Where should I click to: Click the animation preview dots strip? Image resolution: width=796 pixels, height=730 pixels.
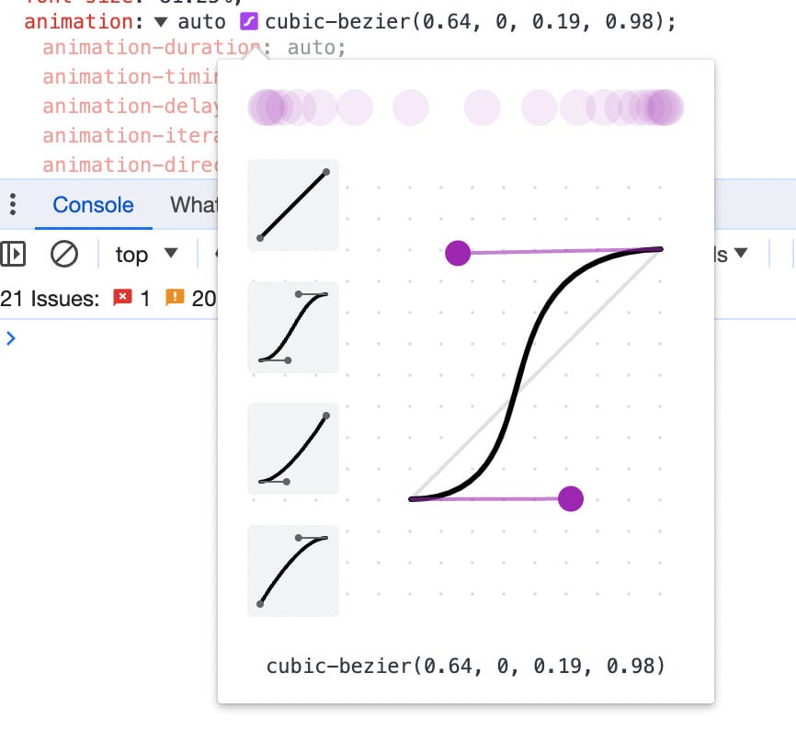coord(465,108)
